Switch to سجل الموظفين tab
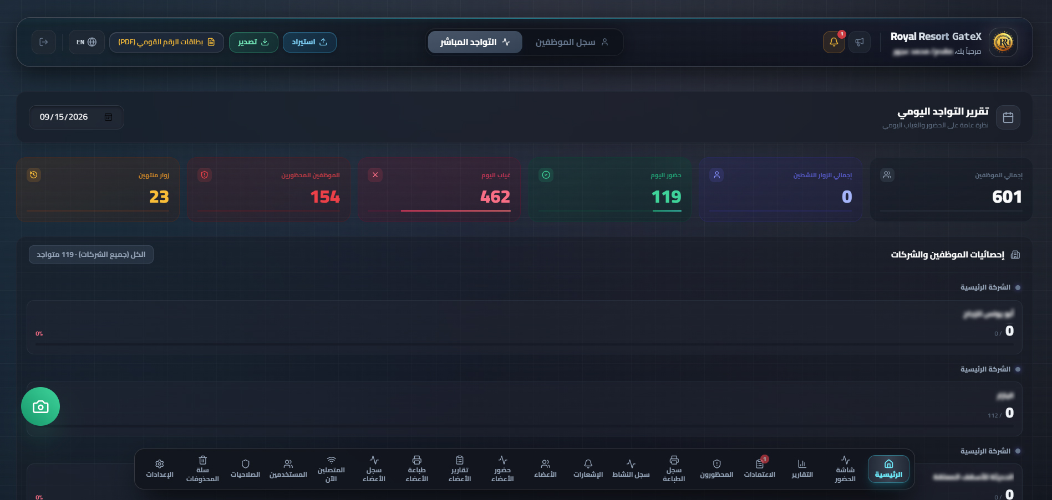Screen dimensions: 1052x500 click(x=572, y=42)
